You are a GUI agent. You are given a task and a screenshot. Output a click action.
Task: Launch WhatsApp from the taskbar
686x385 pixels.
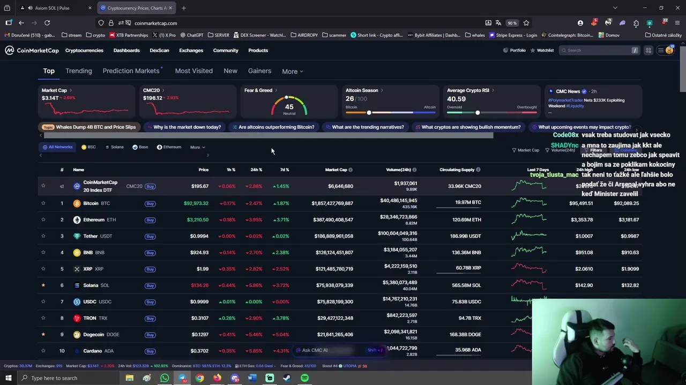click(165, 378)
